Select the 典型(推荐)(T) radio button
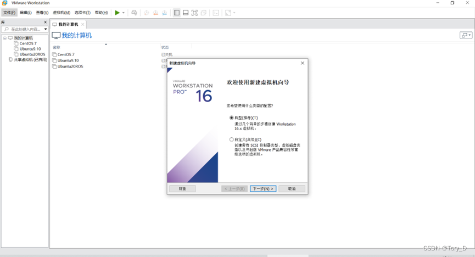Viewport: 475px width, 257px height. point(231,118)
